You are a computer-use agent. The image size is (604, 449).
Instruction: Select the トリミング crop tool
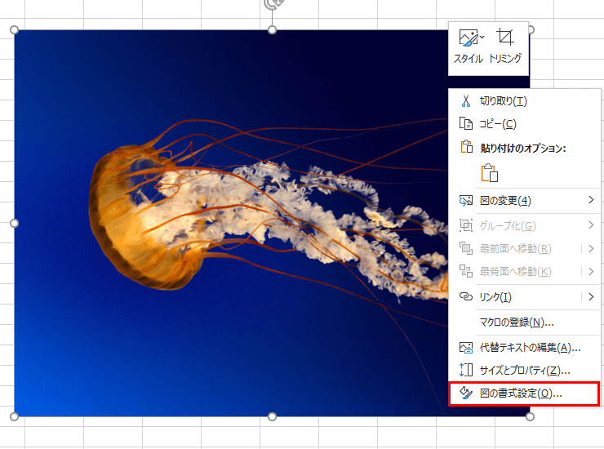pyautogui.click(x=505, y=47)
